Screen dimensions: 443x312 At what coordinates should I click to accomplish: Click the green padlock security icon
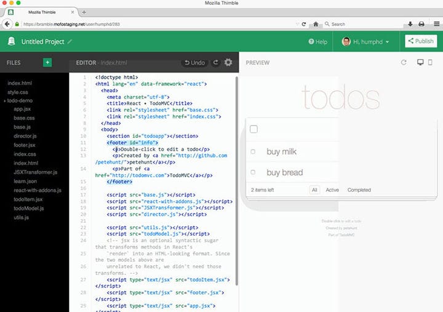17,24
